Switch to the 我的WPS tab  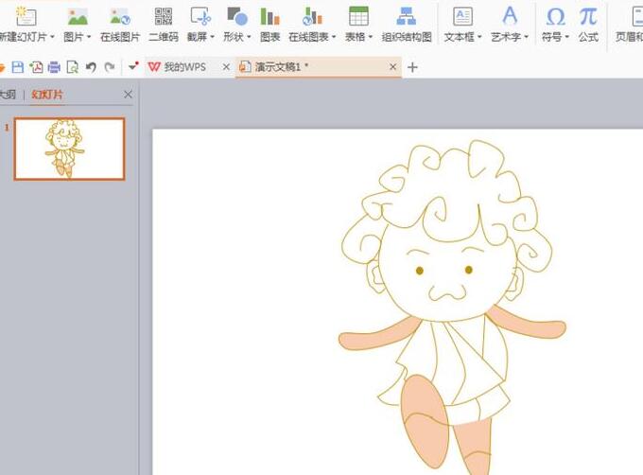click(x=177, y=67)
